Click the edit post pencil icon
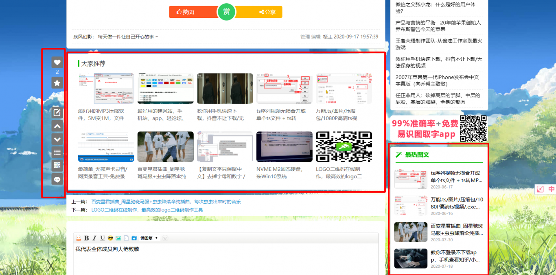The height and width of the screenshot is (275, 556). [x=57, y=113]
